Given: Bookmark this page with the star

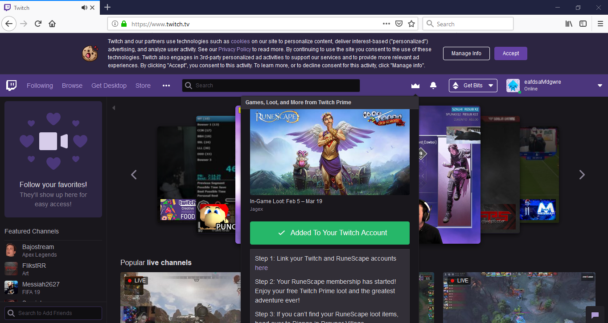Looking at the screenshot, I should [x=411, y=24].
